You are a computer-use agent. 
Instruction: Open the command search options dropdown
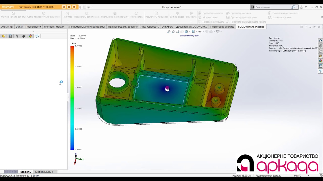click(x=297, y=7)
